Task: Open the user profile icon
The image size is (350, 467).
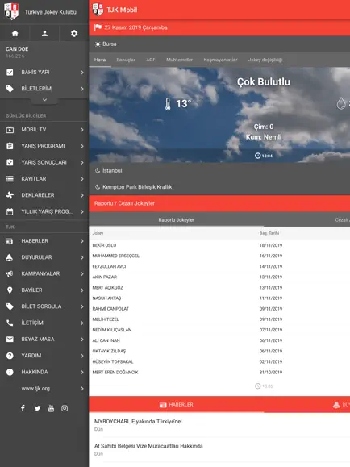Action: [x=44, y=33]
